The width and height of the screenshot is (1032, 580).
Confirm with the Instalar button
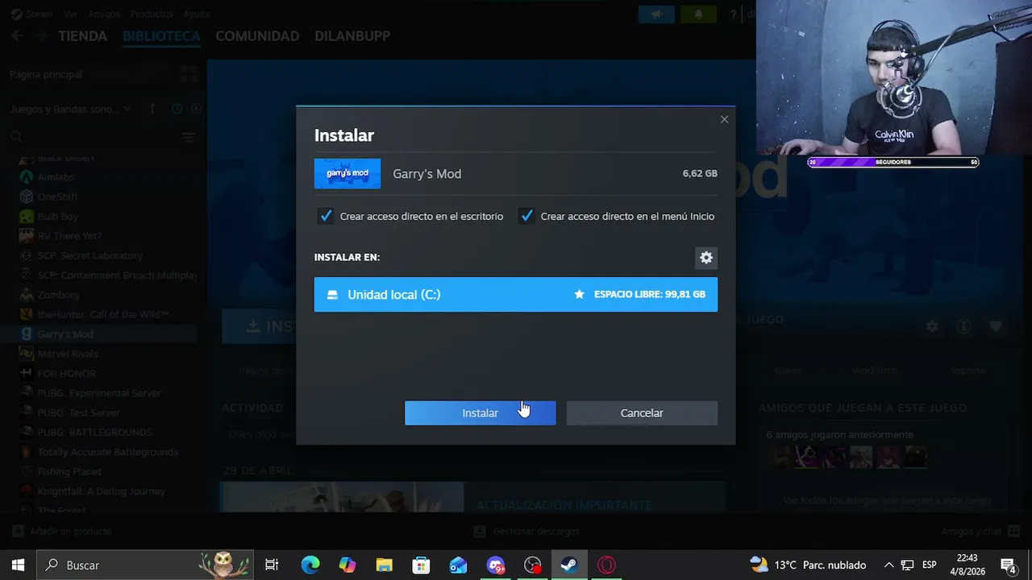coord(480,412)
